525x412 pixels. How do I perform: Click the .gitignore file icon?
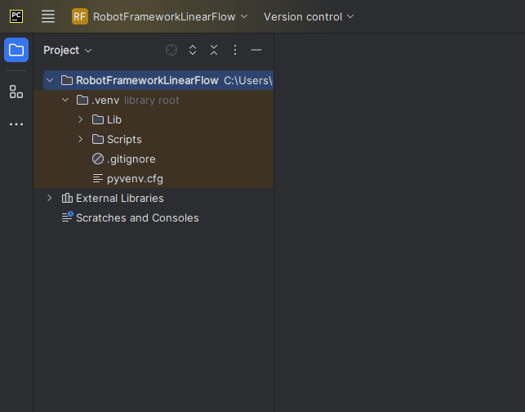point(98,159)
